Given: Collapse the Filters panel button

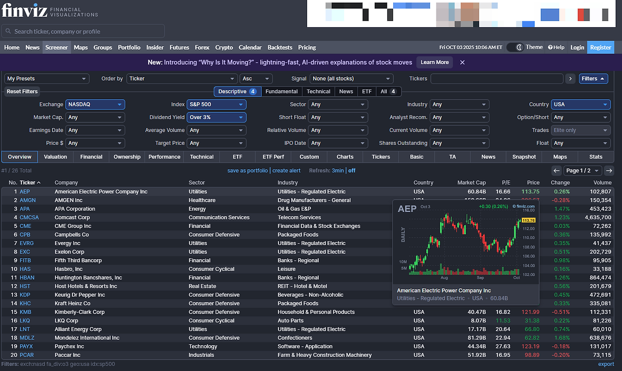Looking at the screenshot, I should pos(593,78).
